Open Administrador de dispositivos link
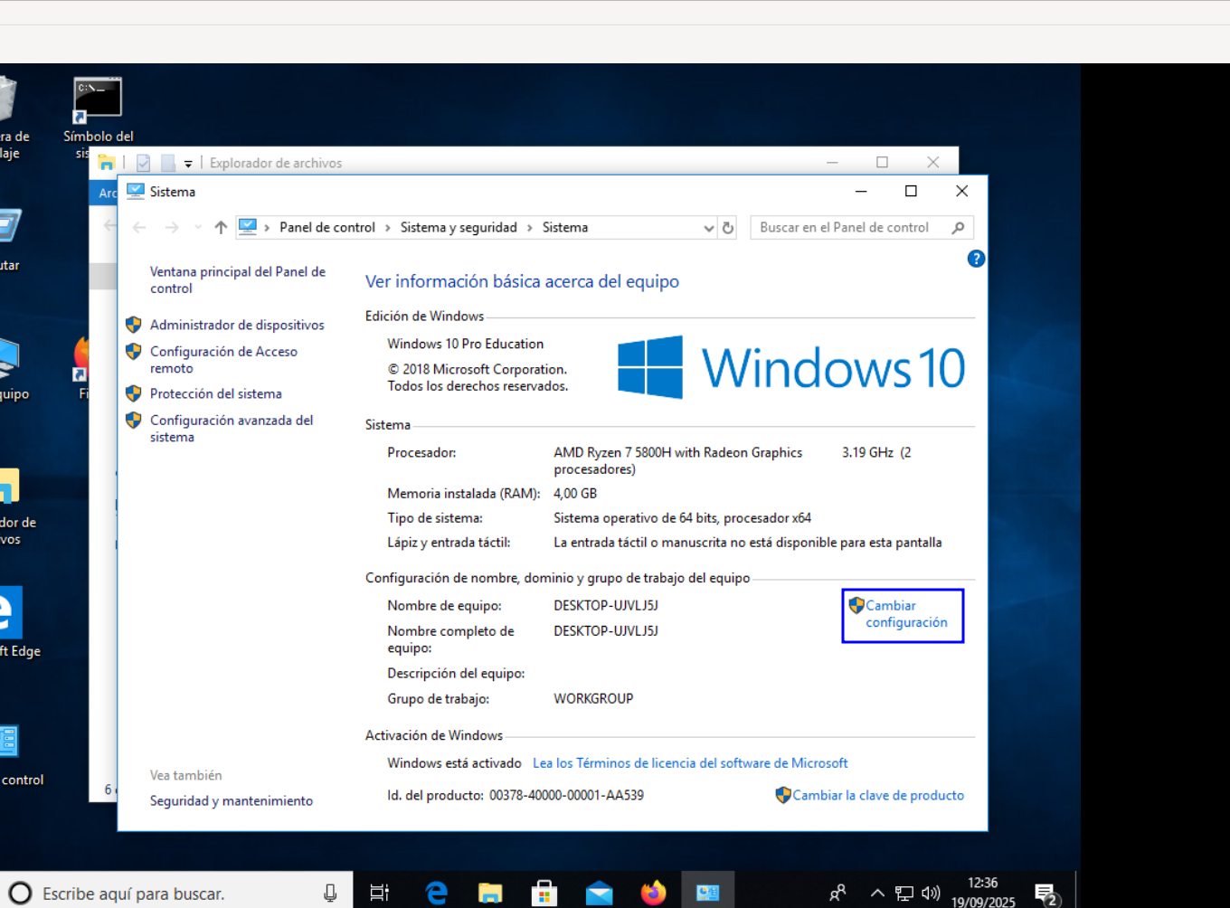The width and height of the screenshot is (1230, 908). point(237,325)
